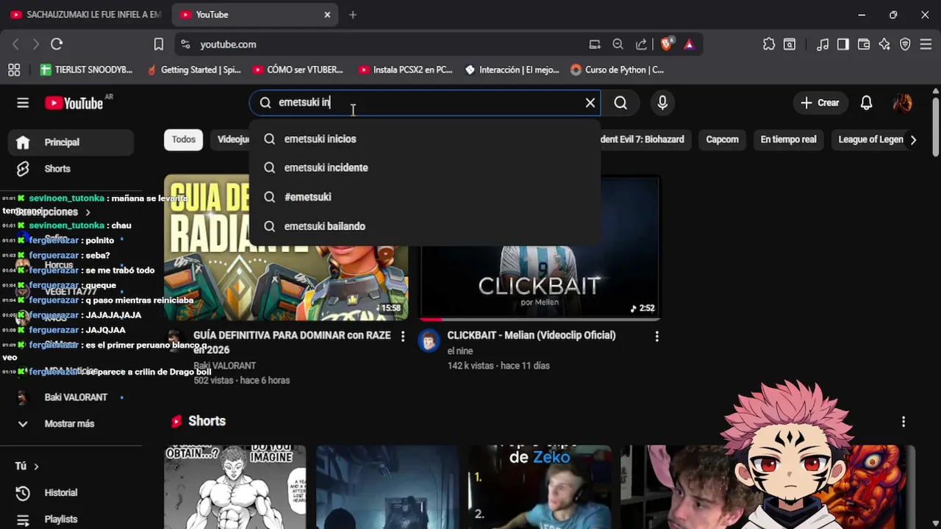Click the CLICKBAIT - Melian video title

click(x=531, y=335)
